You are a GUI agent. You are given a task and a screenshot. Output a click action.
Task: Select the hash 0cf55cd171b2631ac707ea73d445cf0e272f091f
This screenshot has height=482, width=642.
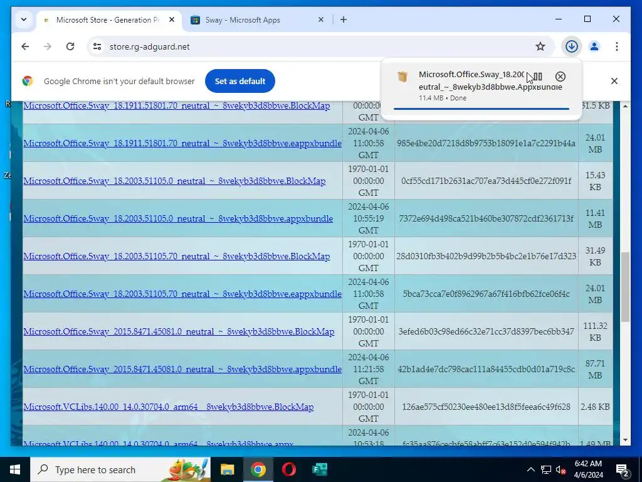point(486,181)
